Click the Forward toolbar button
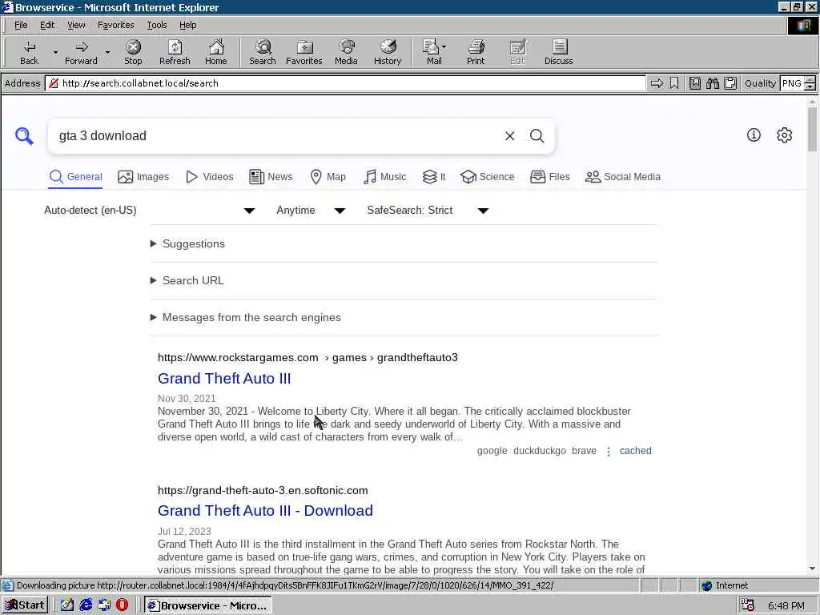This screenshot has width=820, height=615. [x=81, y=52]
